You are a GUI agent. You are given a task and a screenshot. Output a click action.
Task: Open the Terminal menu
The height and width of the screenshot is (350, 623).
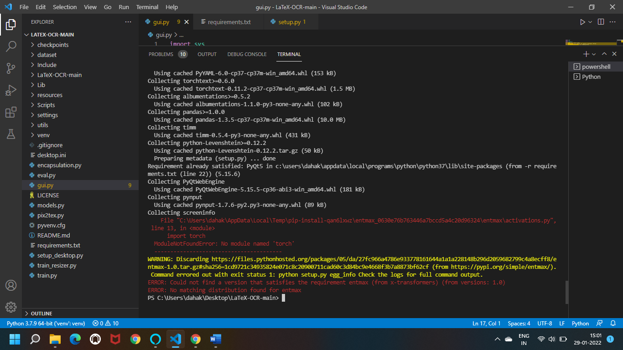(x=147, y=7)
